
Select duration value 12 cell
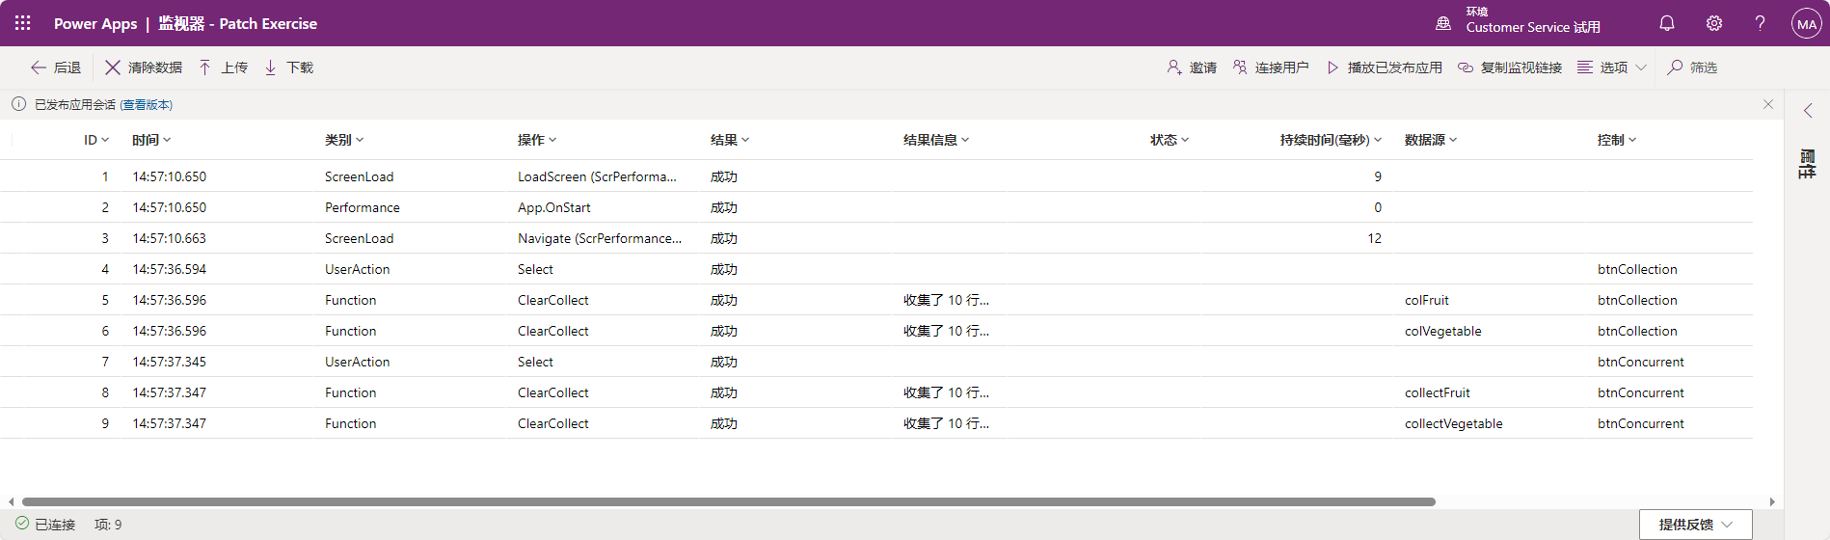[1374, 238]
